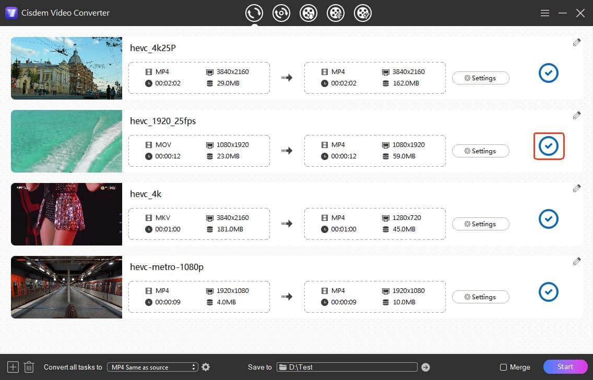
Task: Switch to the Compress video tab icon
Action: [336, 13]
